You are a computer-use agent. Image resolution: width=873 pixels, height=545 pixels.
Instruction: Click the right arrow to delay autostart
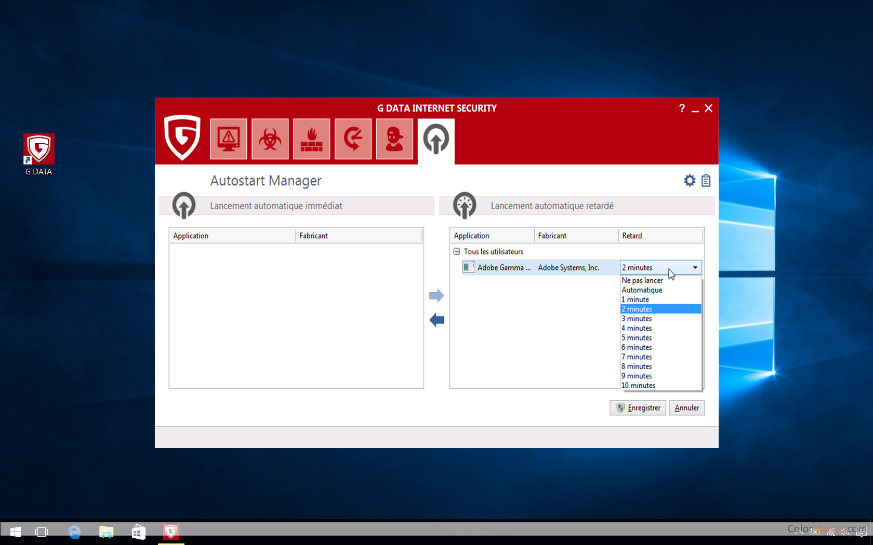437,296
